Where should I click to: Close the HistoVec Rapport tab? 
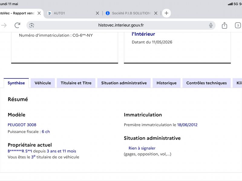(x=39, y=13)
